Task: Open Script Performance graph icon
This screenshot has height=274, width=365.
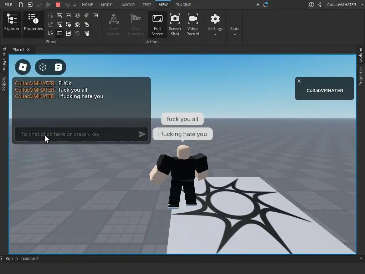Action: (68, 15)
